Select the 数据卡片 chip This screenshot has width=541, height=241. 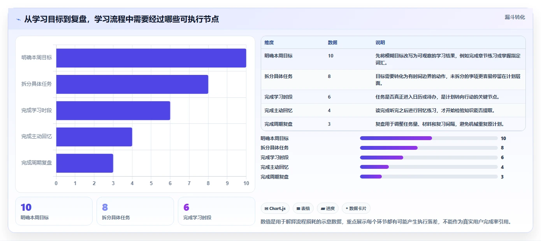(356, 208)
